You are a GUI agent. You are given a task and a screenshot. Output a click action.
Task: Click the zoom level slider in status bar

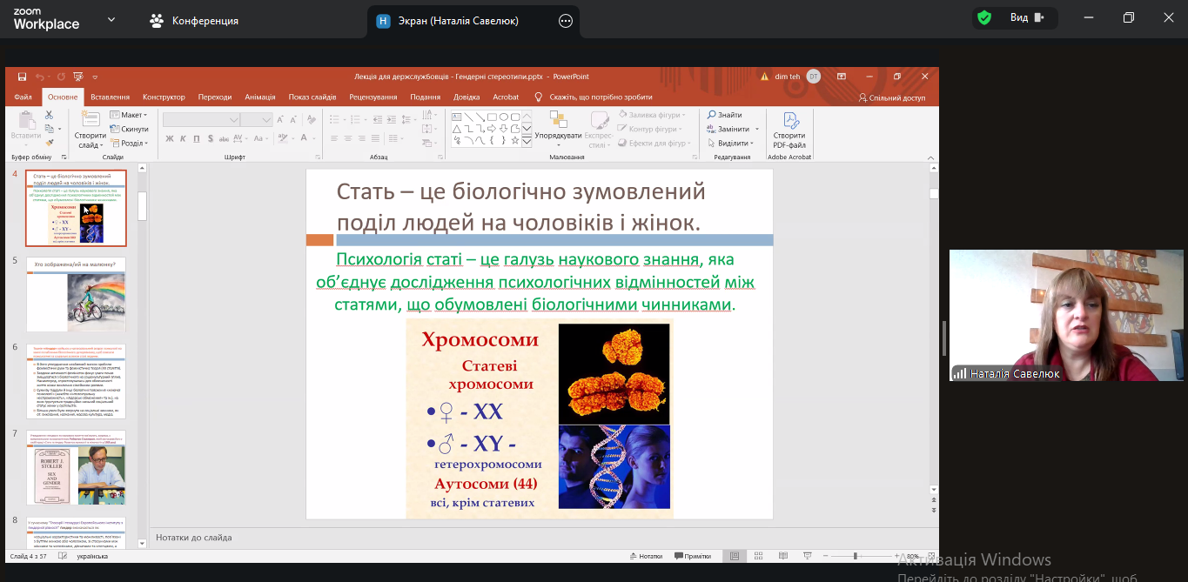tap(856, 556)
